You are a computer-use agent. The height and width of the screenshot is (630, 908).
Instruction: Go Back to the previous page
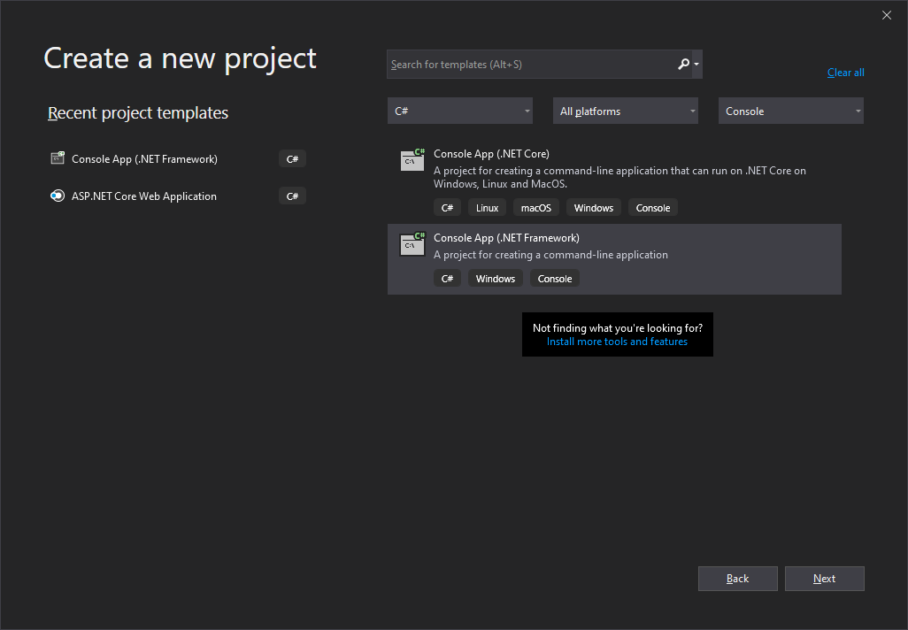coord(737,579)
